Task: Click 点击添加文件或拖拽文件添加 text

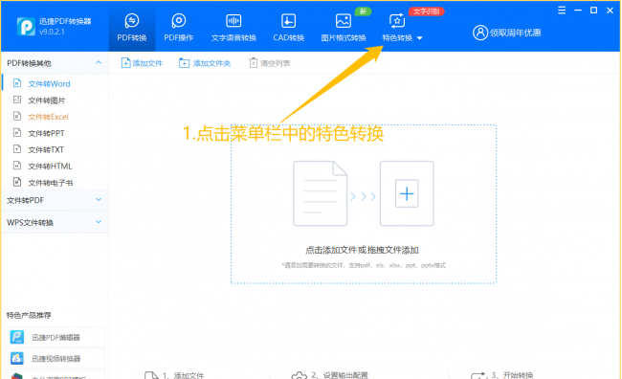Action: pyautogui.click(x=362, y=250)
